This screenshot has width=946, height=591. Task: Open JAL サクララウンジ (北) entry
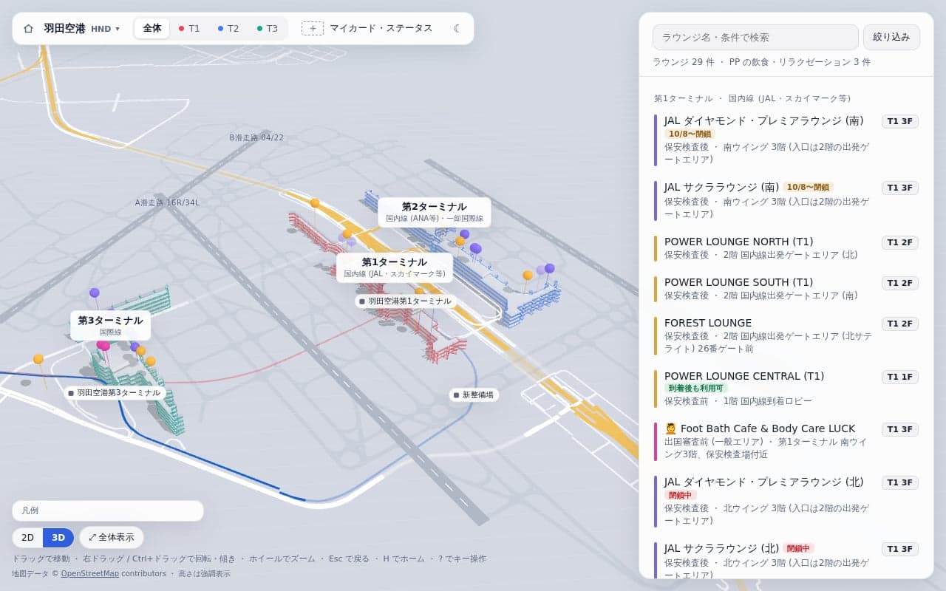786,559
